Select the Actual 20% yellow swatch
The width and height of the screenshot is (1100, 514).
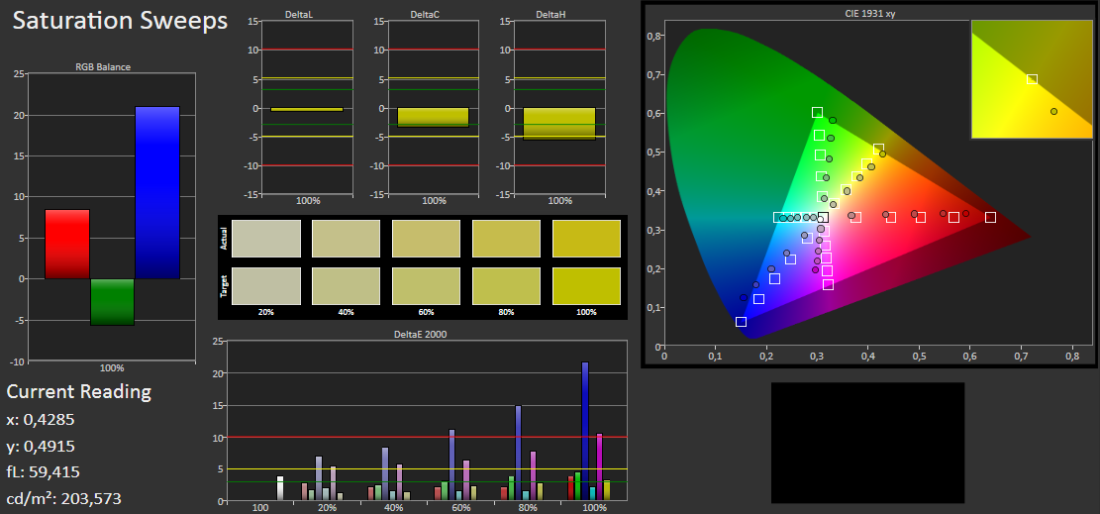click(266, 239)
